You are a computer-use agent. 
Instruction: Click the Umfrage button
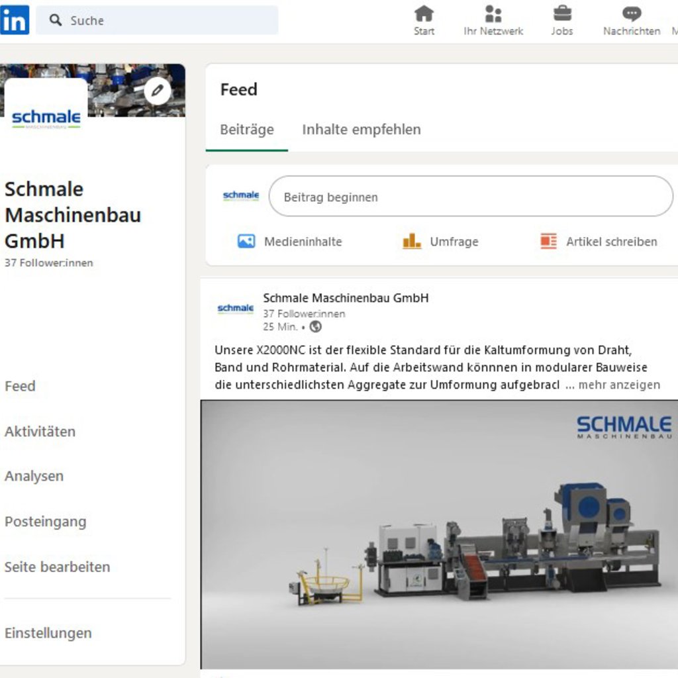tap(440, 241)
